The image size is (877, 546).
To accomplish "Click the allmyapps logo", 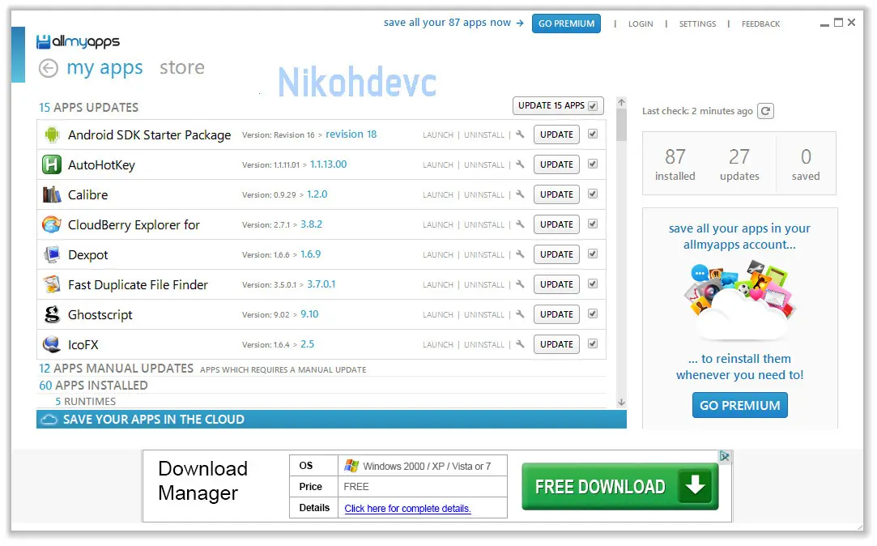I will 78,41.
